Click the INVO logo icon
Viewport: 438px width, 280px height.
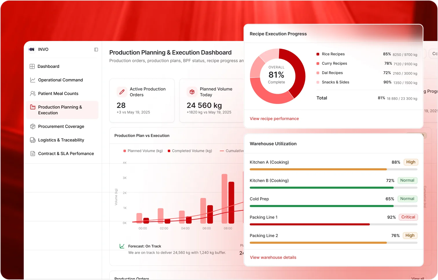[x=32, y=49]
